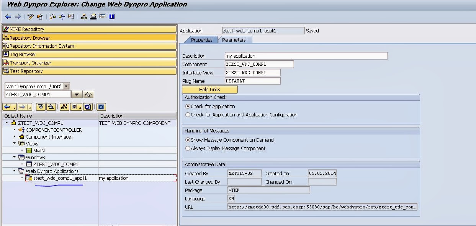The height and width of the screenshot is (226, 476).
Task: Open the Properties tab
Action: point(201,40)
